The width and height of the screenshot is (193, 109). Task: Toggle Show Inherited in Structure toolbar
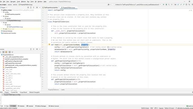pyautogui.click(x=9, y=52)
